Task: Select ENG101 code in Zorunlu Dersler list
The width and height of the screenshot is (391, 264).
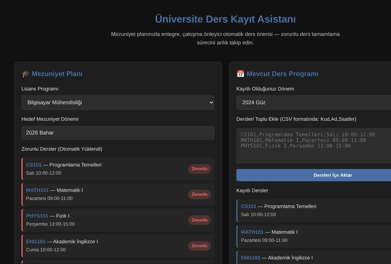Action: tap(36, 242)
